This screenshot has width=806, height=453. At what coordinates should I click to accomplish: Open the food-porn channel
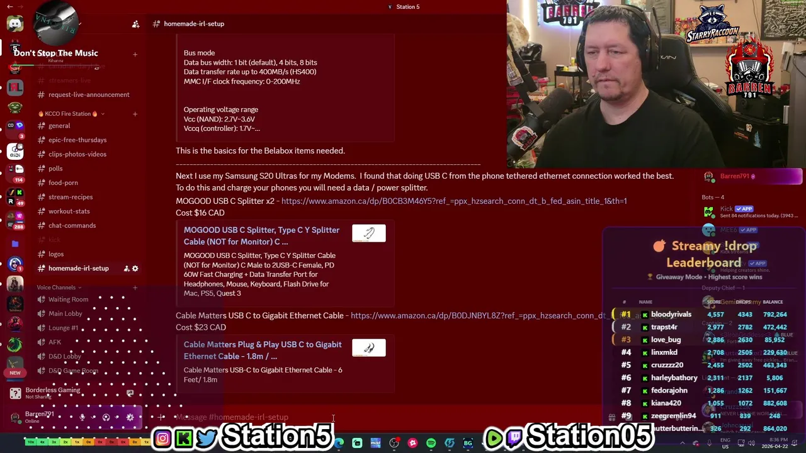[87, 183]
